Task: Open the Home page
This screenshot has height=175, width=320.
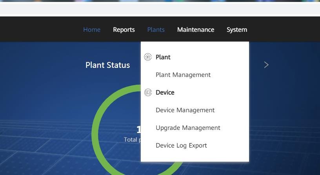Action: (x=92, y=30)
